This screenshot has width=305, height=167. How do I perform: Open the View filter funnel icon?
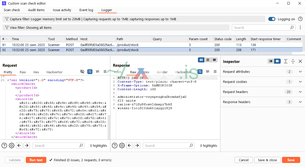pyautogui.click(x=7, y=28)
